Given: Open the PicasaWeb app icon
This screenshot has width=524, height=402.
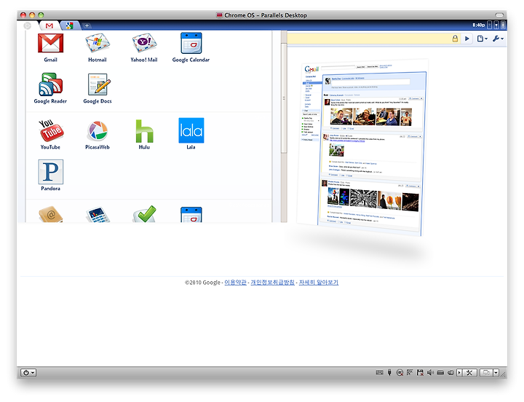Looking at the screenshot, I should (x=98, y=130).
